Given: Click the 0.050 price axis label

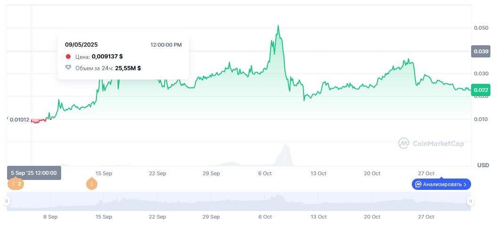Looking at the screenshot, I should click(481, 28).
